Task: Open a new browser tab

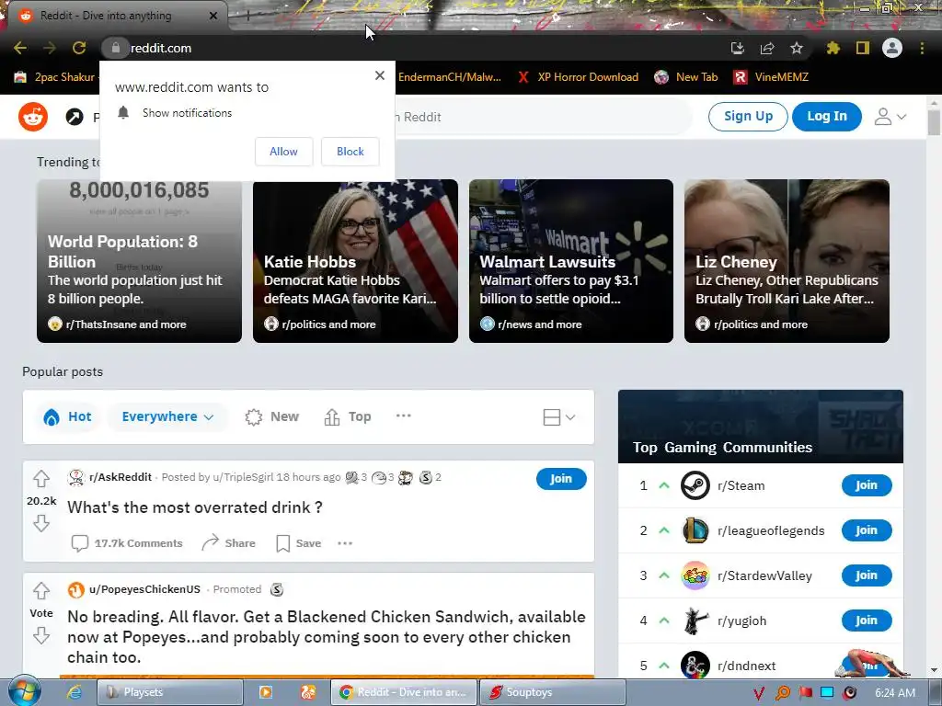Action: 247,17
